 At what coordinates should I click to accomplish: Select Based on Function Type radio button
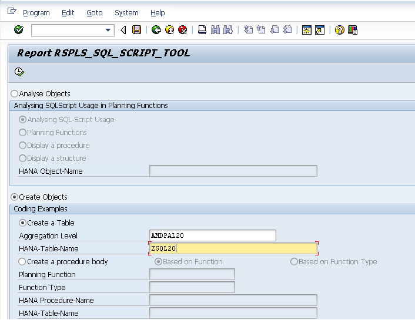click(x=294, y=262)
